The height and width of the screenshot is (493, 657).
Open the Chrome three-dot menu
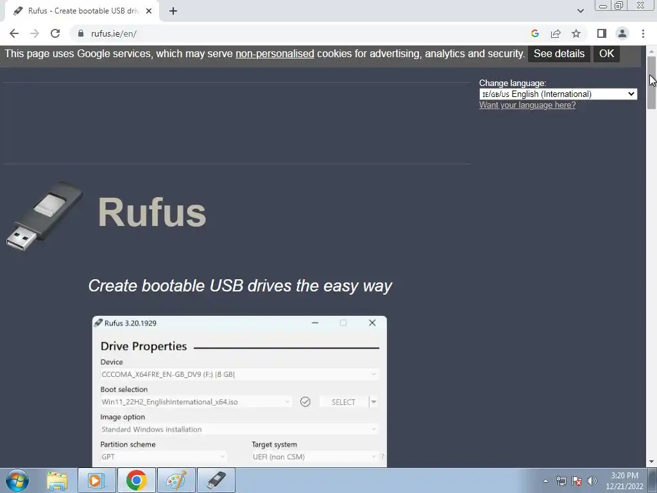click(643, 33)
